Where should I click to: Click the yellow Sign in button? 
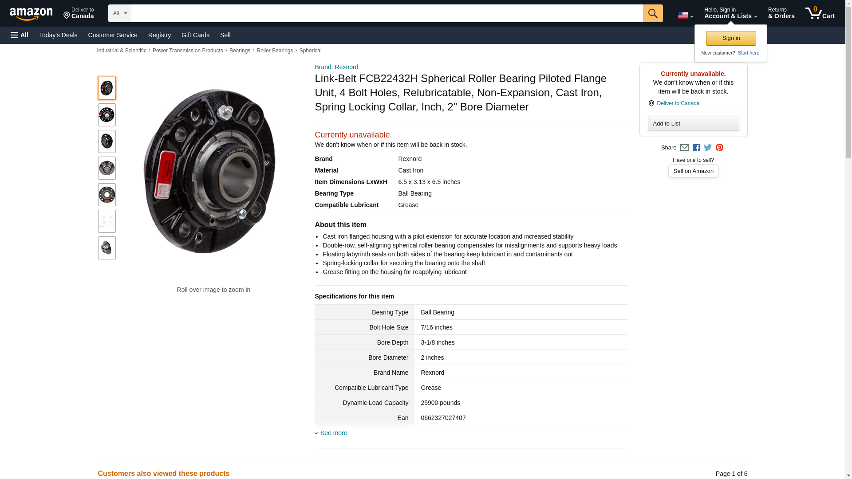pyautogui.click(x=731, y=38)
